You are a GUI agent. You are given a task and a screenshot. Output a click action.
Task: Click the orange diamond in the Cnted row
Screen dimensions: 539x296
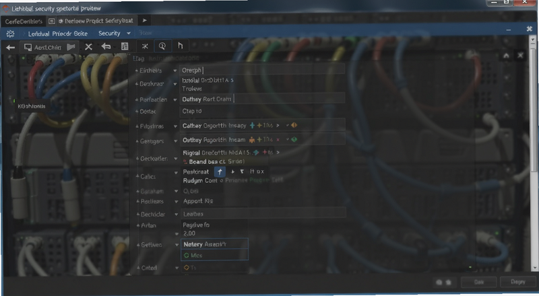pyautogui.click(x=187, y=268)
